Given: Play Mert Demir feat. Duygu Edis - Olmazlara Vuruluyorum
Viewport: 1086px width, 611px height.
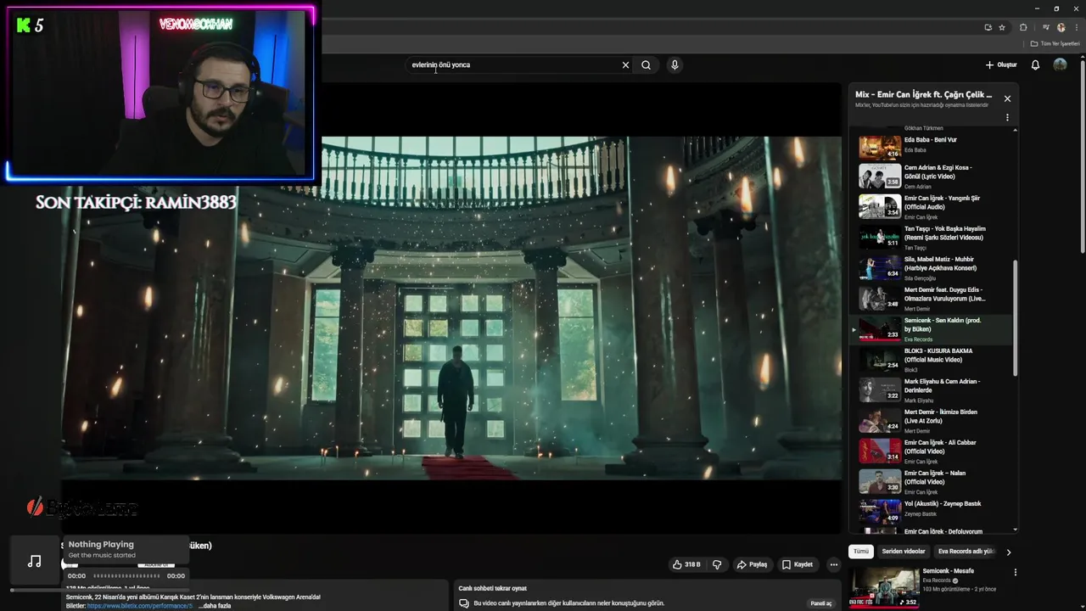Looking at the screenshot, I should tap(932, 298).
